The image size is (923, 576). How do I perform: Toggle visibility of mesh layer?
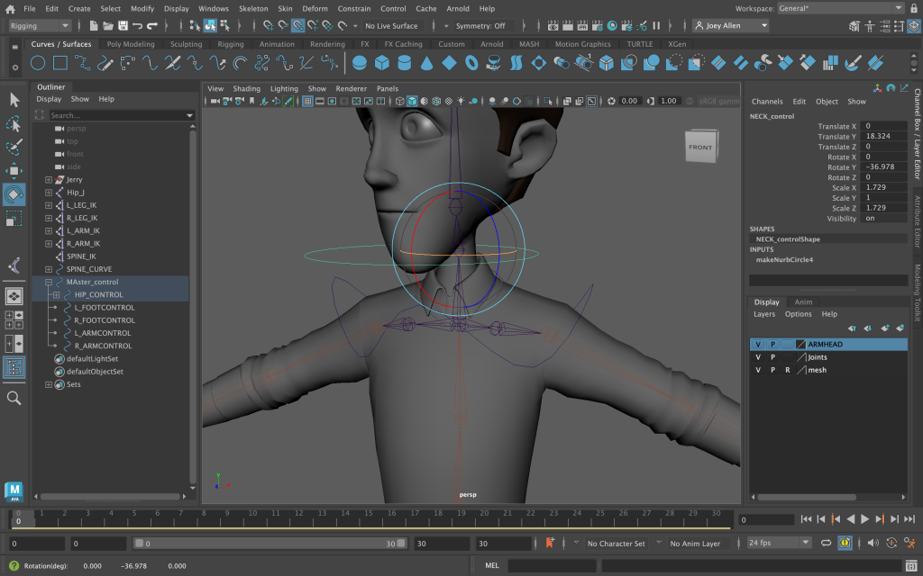(758, 370)
